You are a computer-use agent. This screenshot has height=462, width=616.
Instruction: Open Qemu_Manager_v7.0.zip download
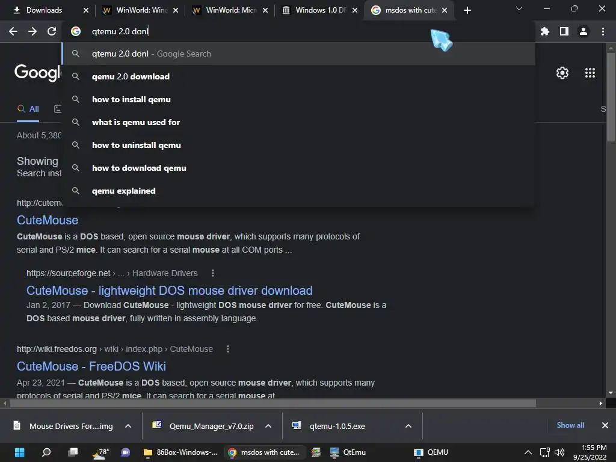coord(204,426)
